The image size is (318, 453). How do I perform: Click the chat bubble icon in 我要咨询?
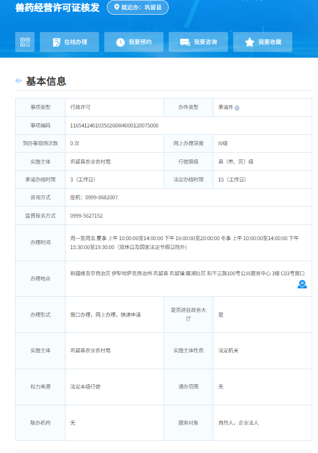185,42
